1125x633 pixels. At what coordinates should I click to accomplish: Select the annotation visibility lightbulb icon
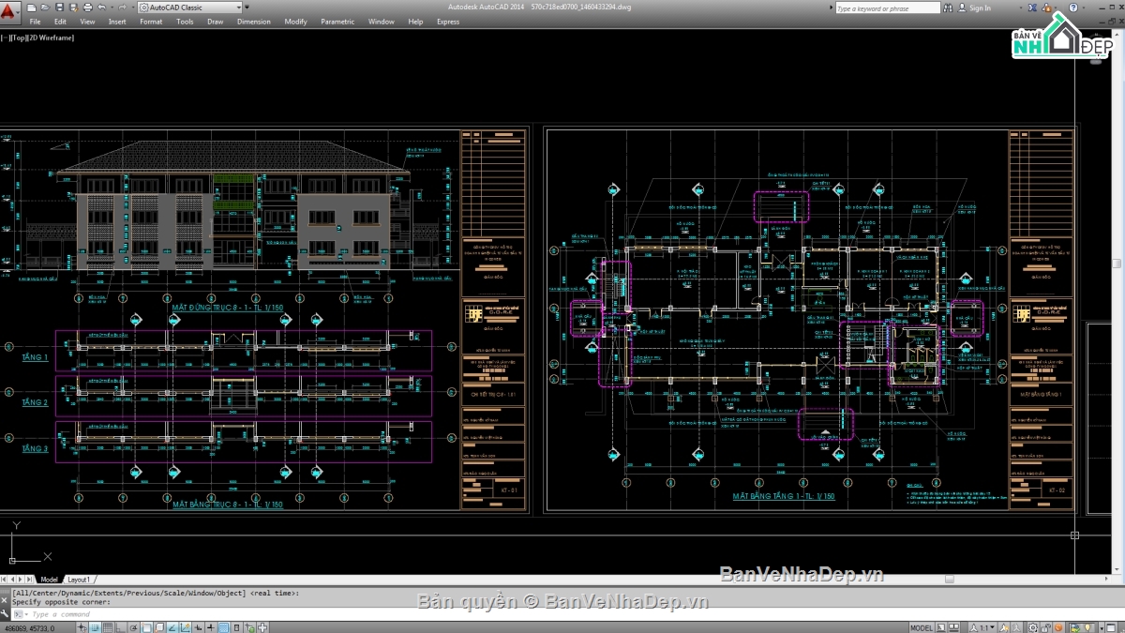1087,625
